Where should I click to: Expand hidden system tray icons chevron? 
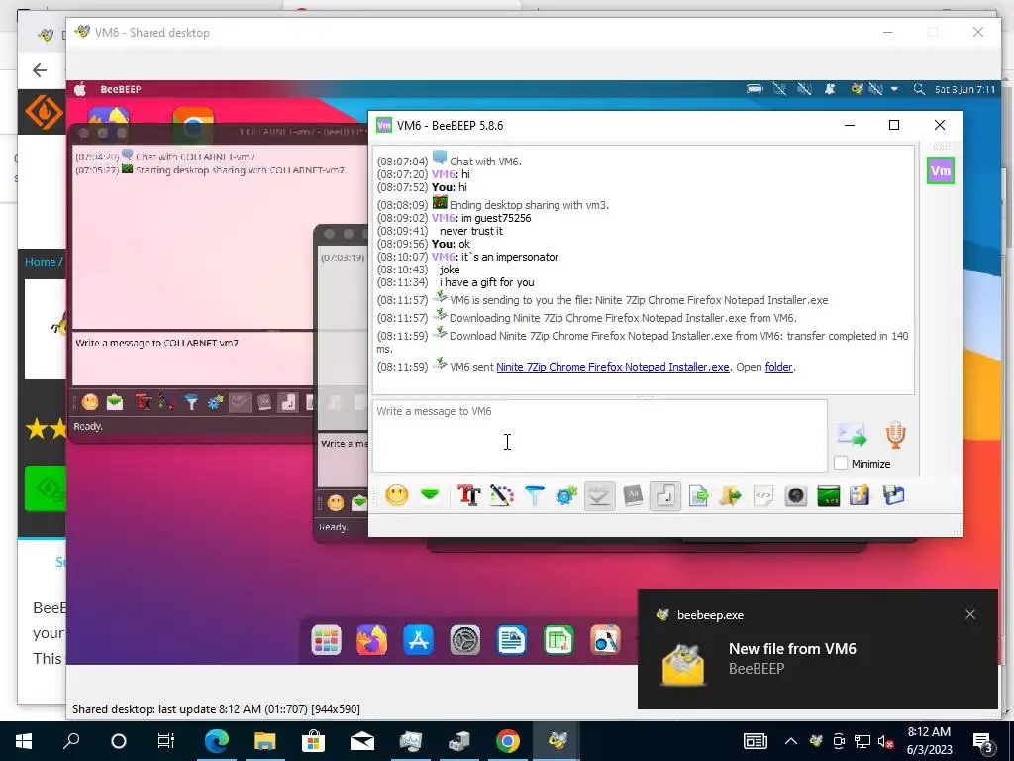(x=791, y=741)
